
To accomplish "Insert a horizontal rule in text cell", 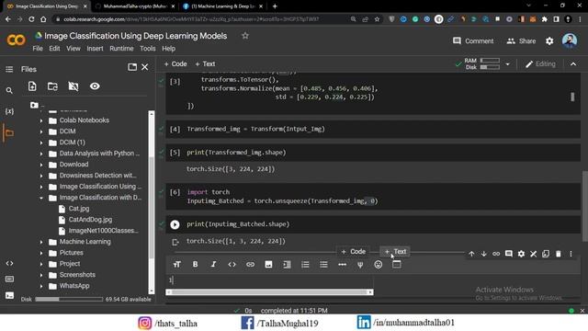I will point(342,265).
